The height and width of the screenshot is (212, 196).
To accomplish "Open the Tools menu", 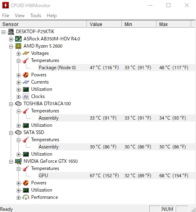I will 36,16.
